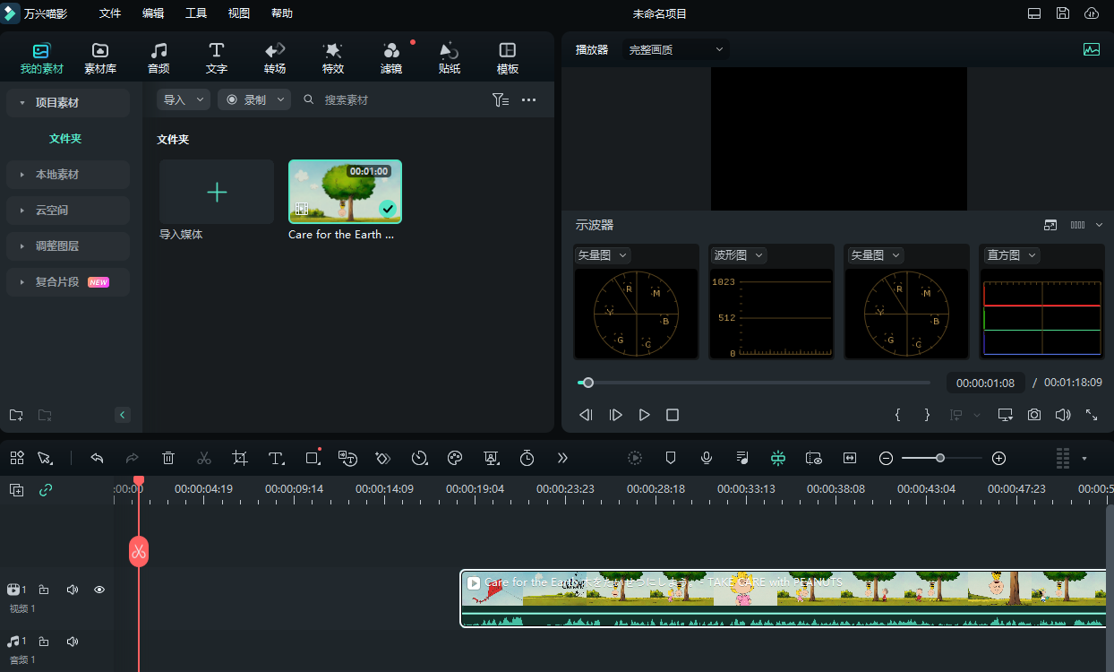Click the undo arrow in timeline toolbar
The width and height of the screenshot is (1114, 672).
click(x=98, y=458)
